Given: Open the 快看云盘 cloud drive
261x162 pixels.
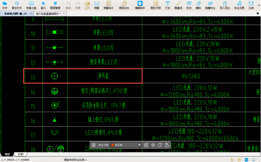Looking at the screenshot, I should tap(31, 5).
